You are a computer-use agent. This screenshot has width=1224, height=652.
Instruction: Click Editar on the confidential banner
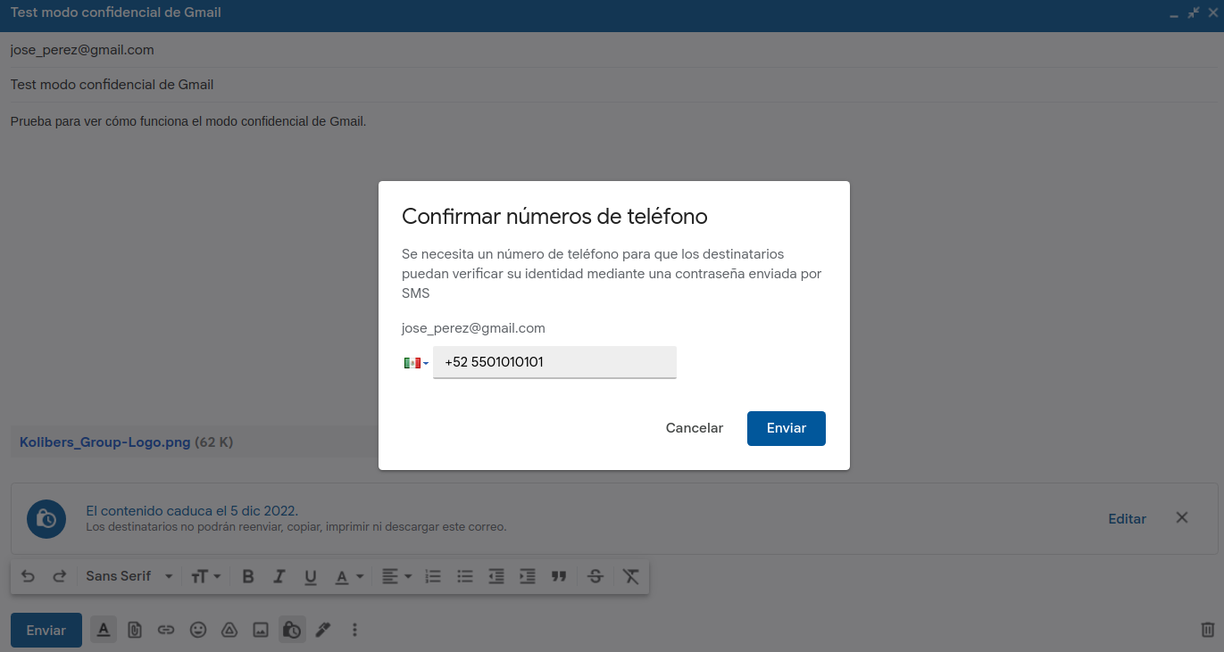pyautogui.click(x=1127, y=518)
